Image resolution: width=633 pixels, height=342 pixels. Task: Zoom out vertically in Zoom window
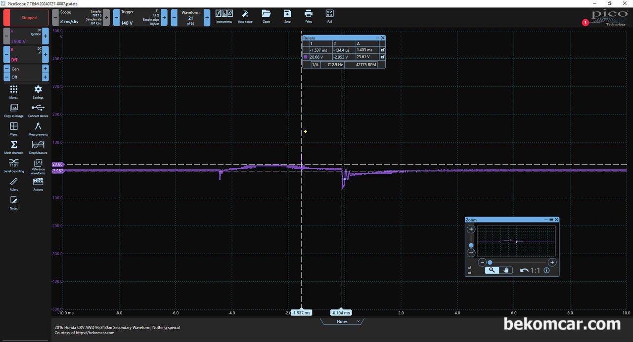(471, 253)
